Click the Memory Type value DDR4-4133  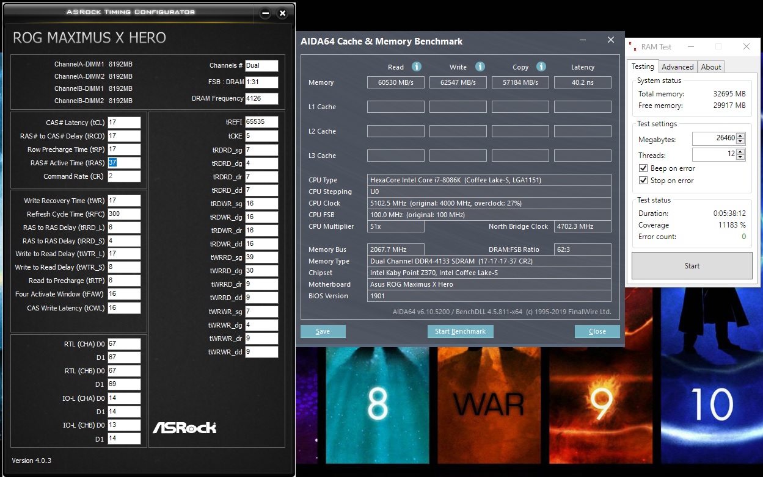tap(489, 261)
